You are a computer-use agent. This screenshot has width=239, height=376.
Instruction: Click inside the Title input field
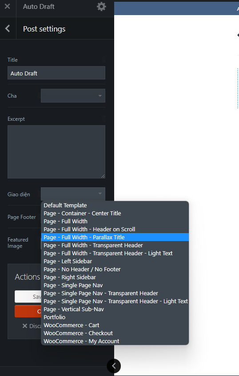click(56, 73)
